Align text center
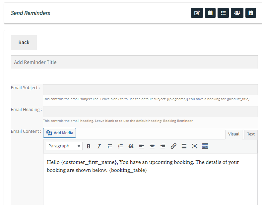 point(152,146)
